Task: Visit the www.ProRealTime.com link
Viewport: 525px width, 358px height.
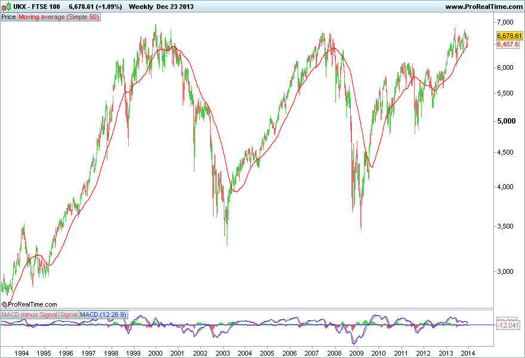Action: [484, 7]
